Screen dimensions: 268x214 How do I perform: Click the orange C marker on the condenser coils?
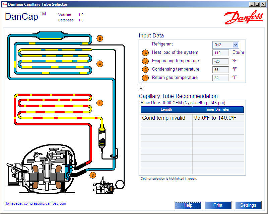point(100,103)
